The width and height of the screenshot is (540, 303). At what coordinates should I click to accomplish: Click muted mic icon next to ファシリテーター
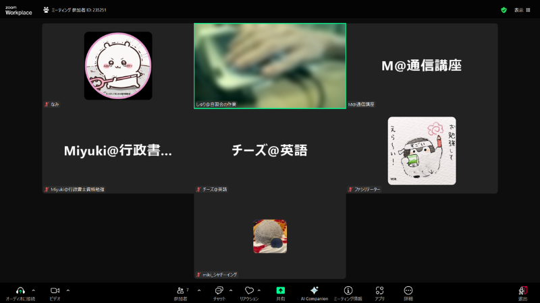click(350, 189)
